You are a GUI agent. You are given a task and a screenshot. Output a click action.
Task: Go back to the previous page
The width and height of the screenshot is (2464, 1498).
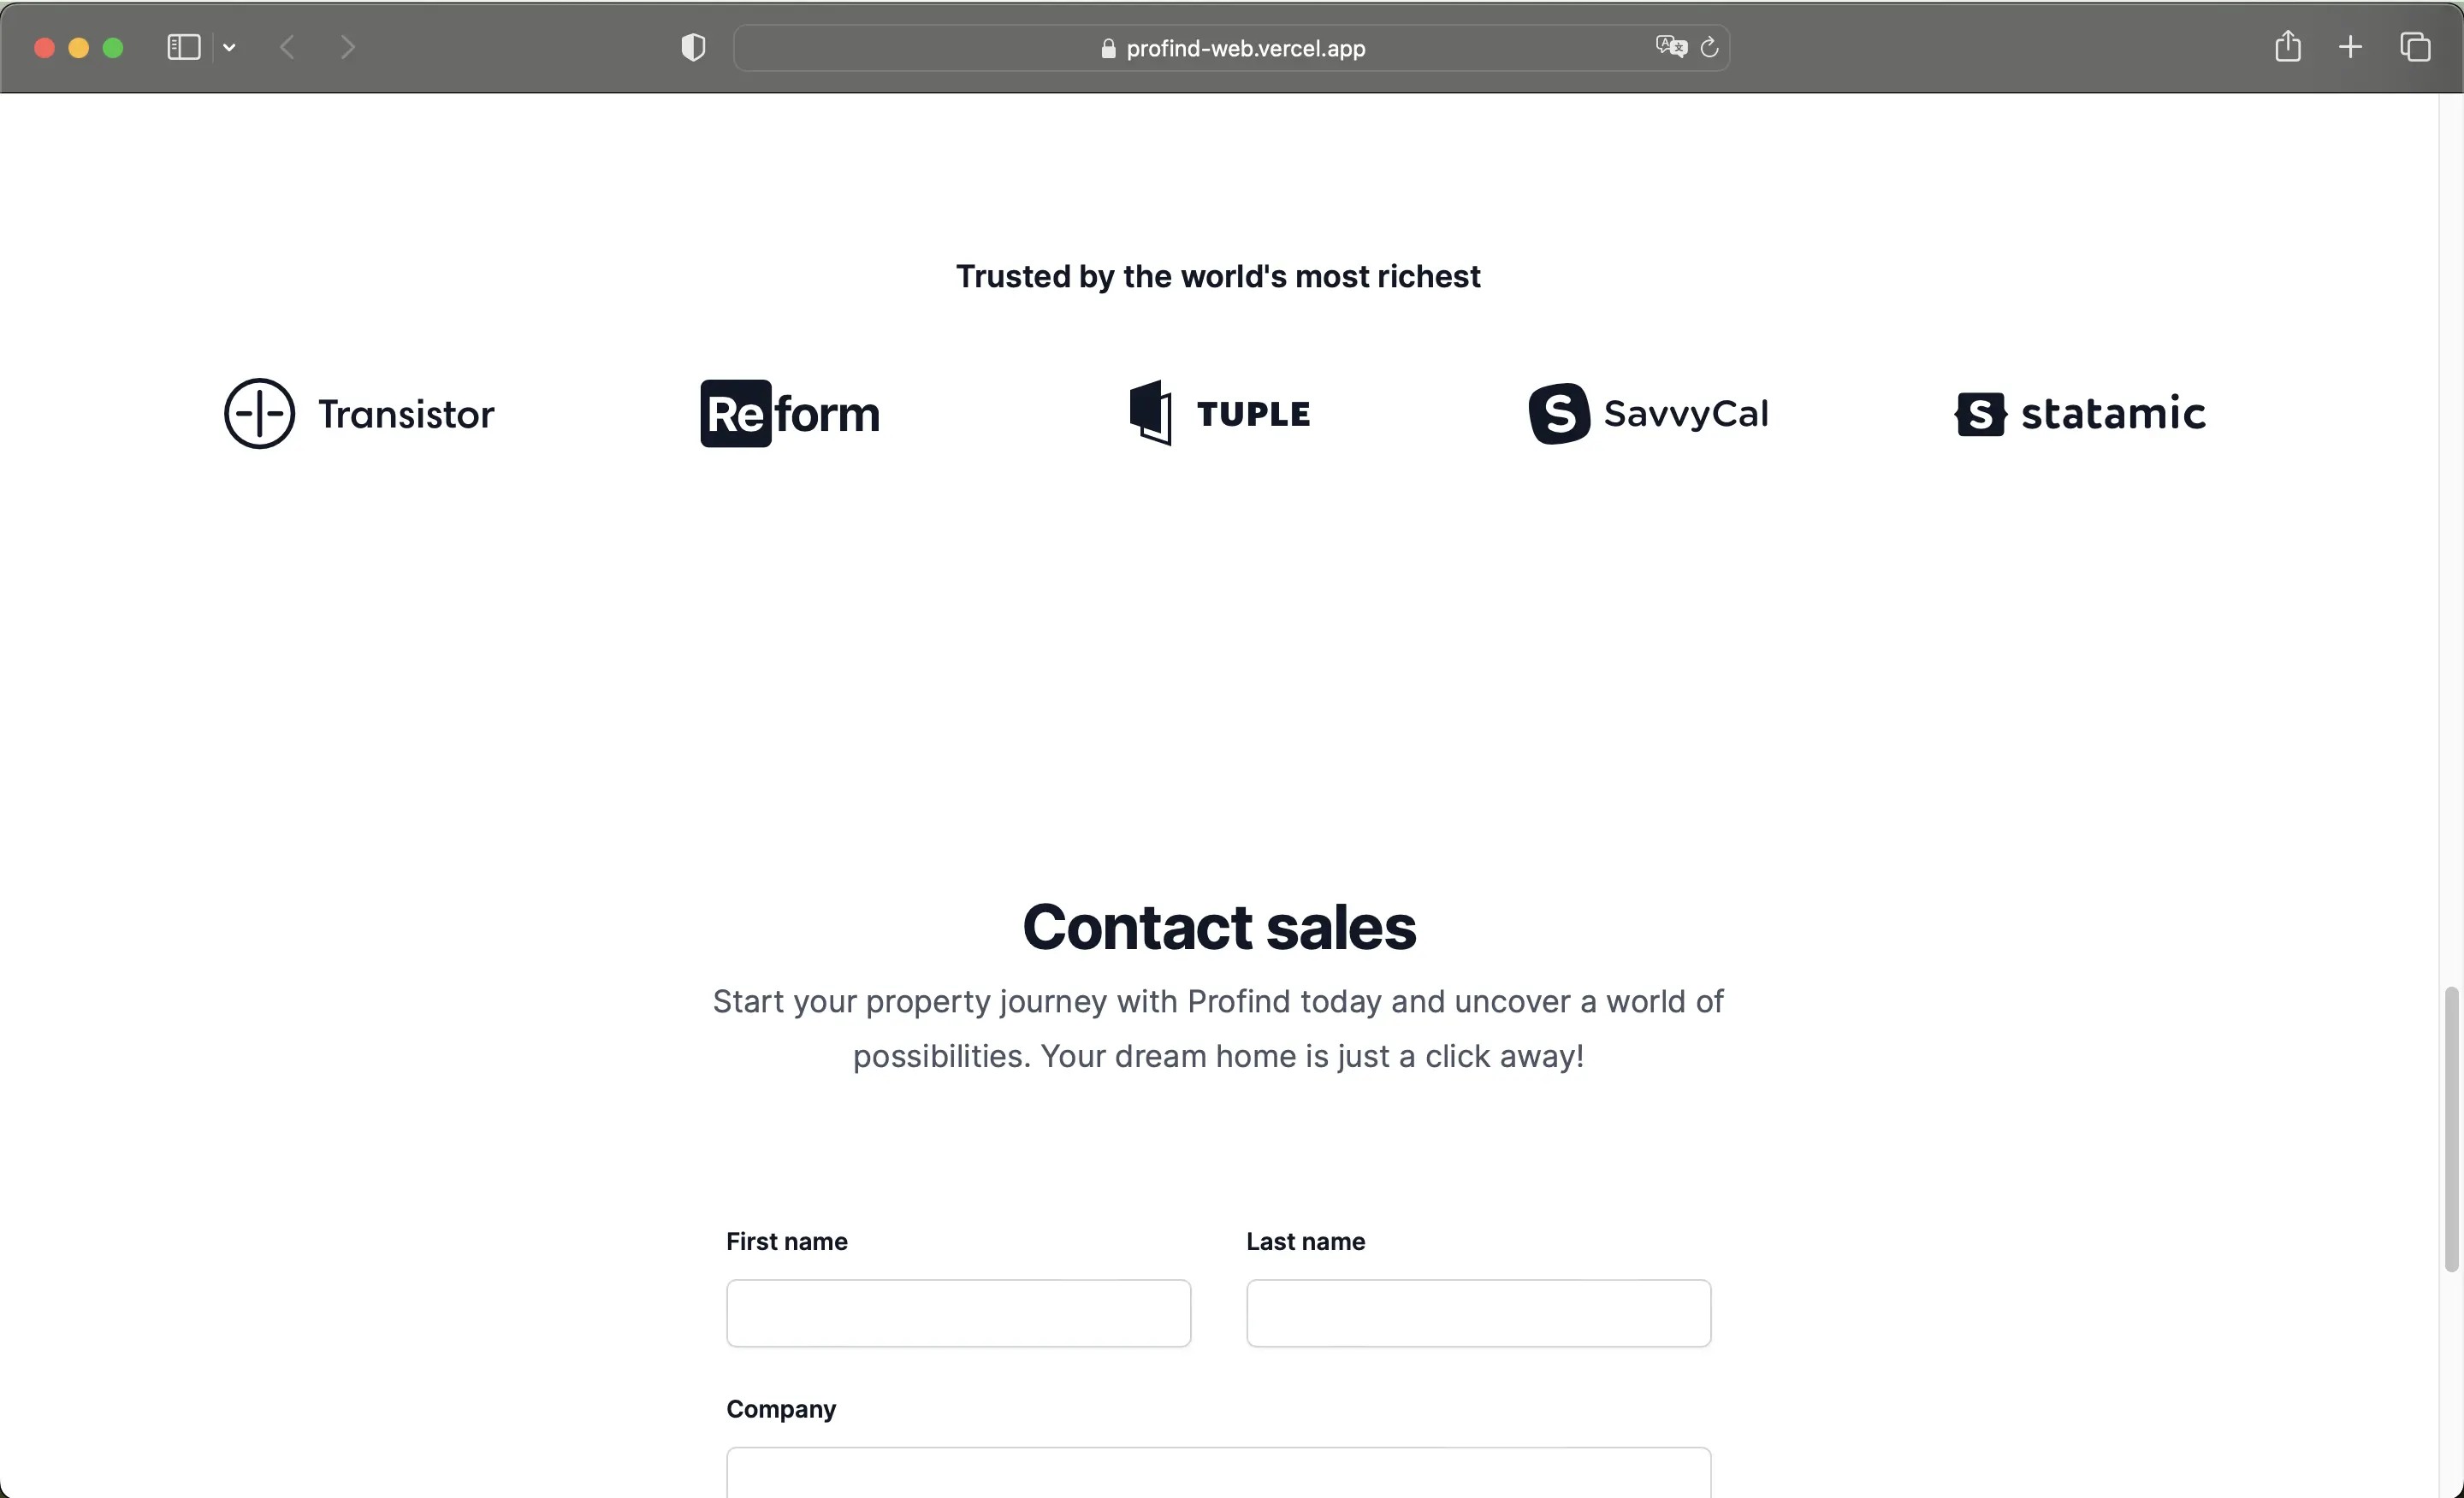point(287,47)
